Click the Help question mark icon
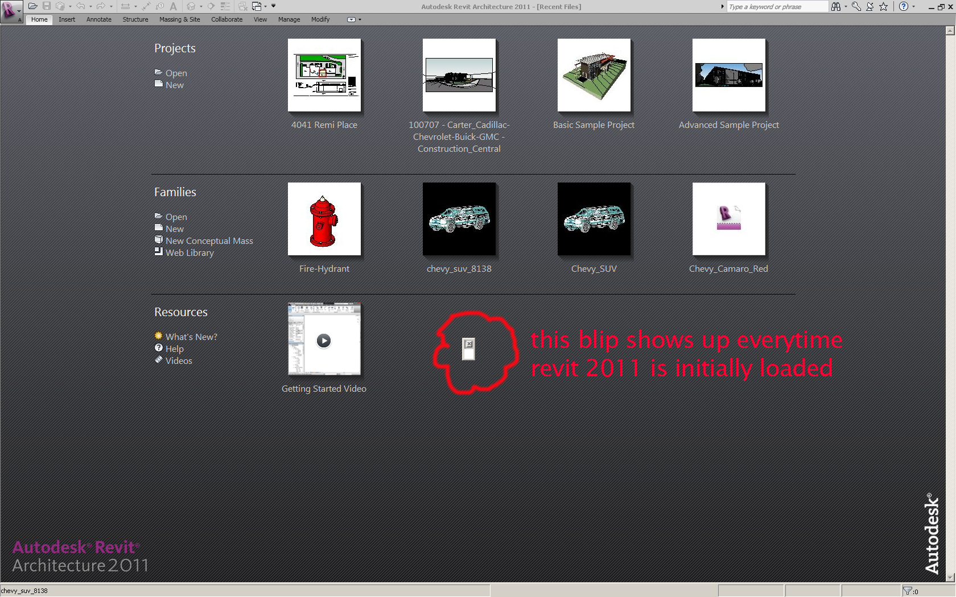The width and height of the screenshot is (956, 597). [x=903, y=6]
